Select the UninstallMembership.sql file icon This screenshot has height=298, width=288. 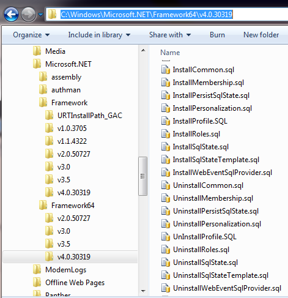tap(166, 198)
